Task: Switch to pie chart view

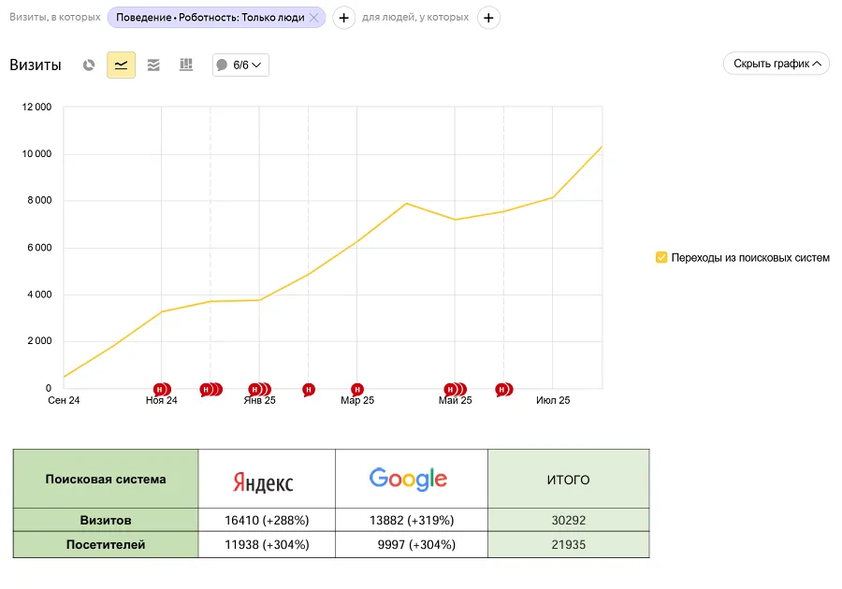Action: pos(89,65)
